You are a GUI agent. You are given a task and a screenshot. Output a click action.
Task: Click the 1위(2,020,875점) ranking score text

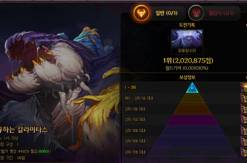coord(188,61)
